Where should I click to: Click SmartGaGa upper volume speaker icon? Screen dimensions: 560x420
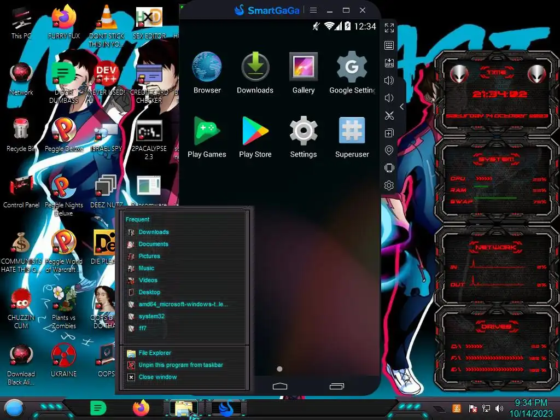[389, 80]
